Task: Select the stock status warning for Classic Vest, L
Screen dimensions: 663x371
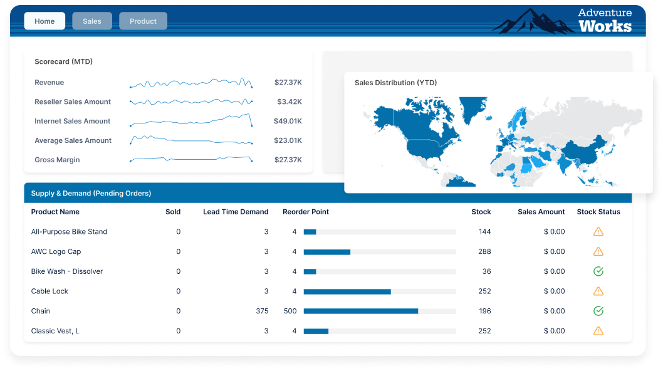Action: pos(598,330)
